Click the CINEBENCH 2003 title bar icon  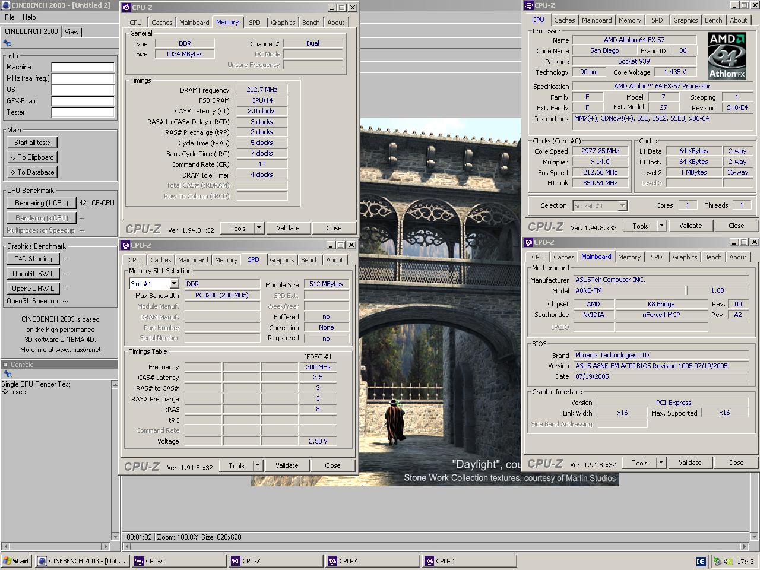click(x=6, y=5)
